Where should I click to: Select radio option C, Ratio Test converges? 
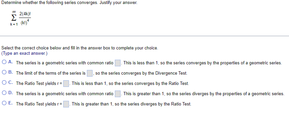pyautogui.click(x=4, y=83)
